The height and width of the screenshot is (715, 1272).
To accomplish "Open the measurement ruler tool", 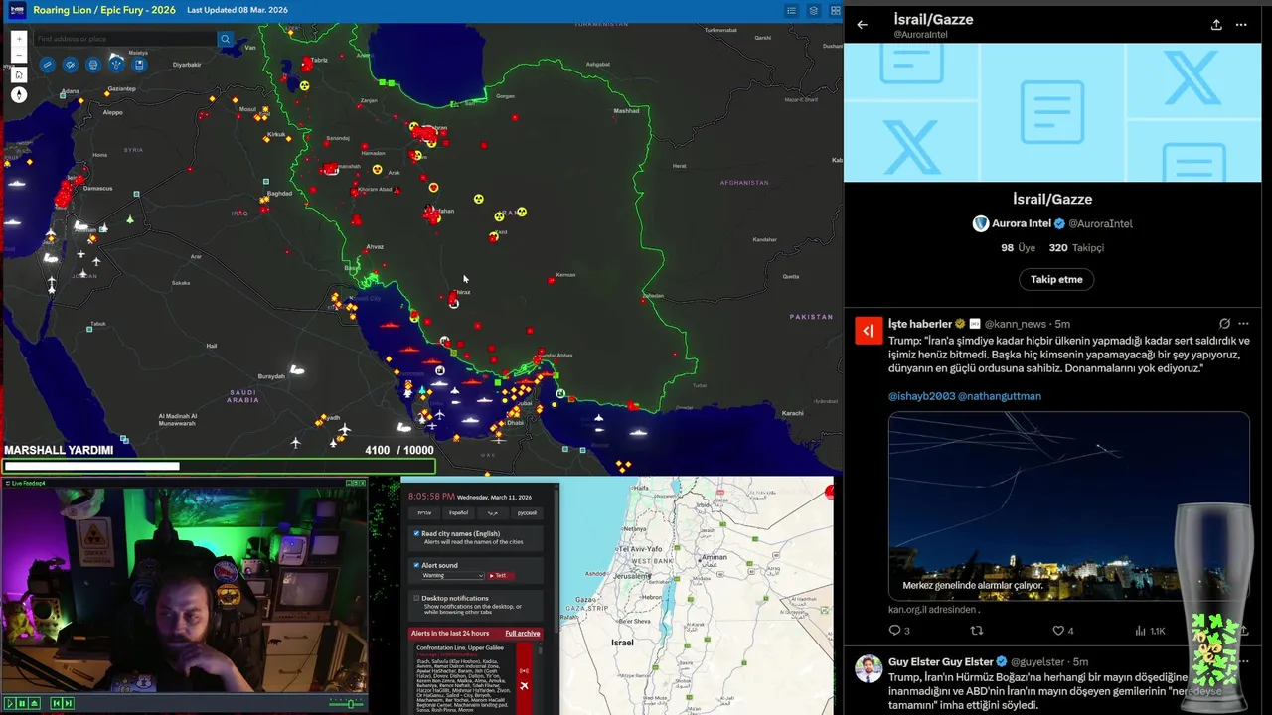I will point(48,65).
